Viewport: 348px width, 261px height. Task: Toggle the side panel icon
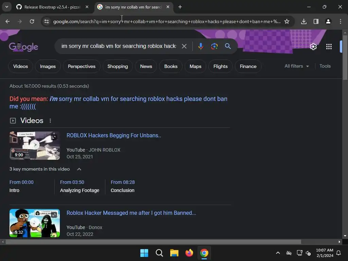coord(316,21)
